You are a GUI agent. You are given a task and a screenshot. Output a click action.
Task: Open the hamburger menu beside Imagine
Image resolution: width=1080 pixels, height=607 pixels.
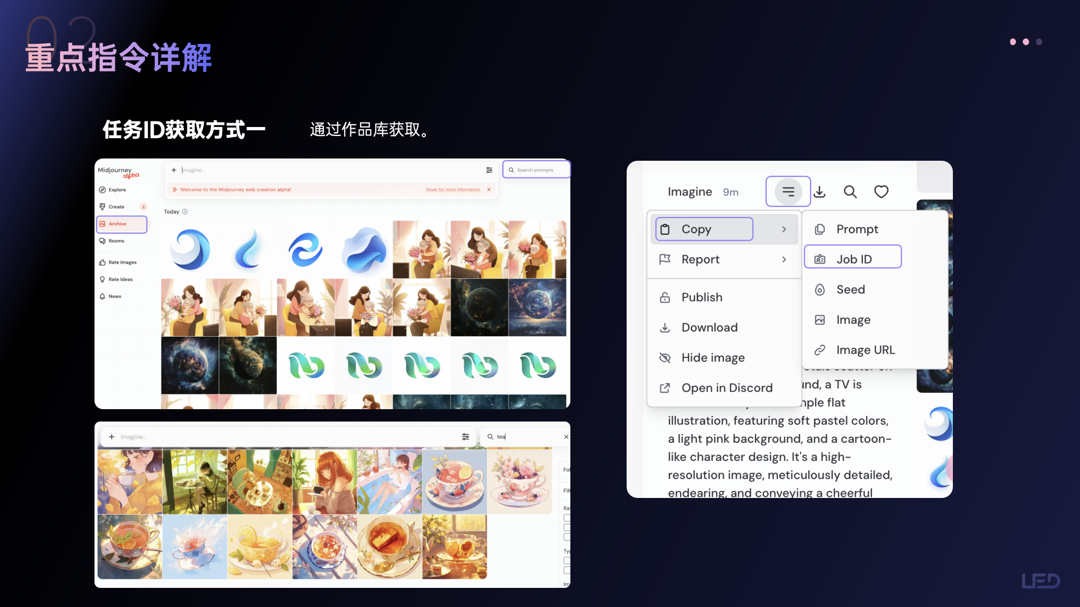coord(788,192)
